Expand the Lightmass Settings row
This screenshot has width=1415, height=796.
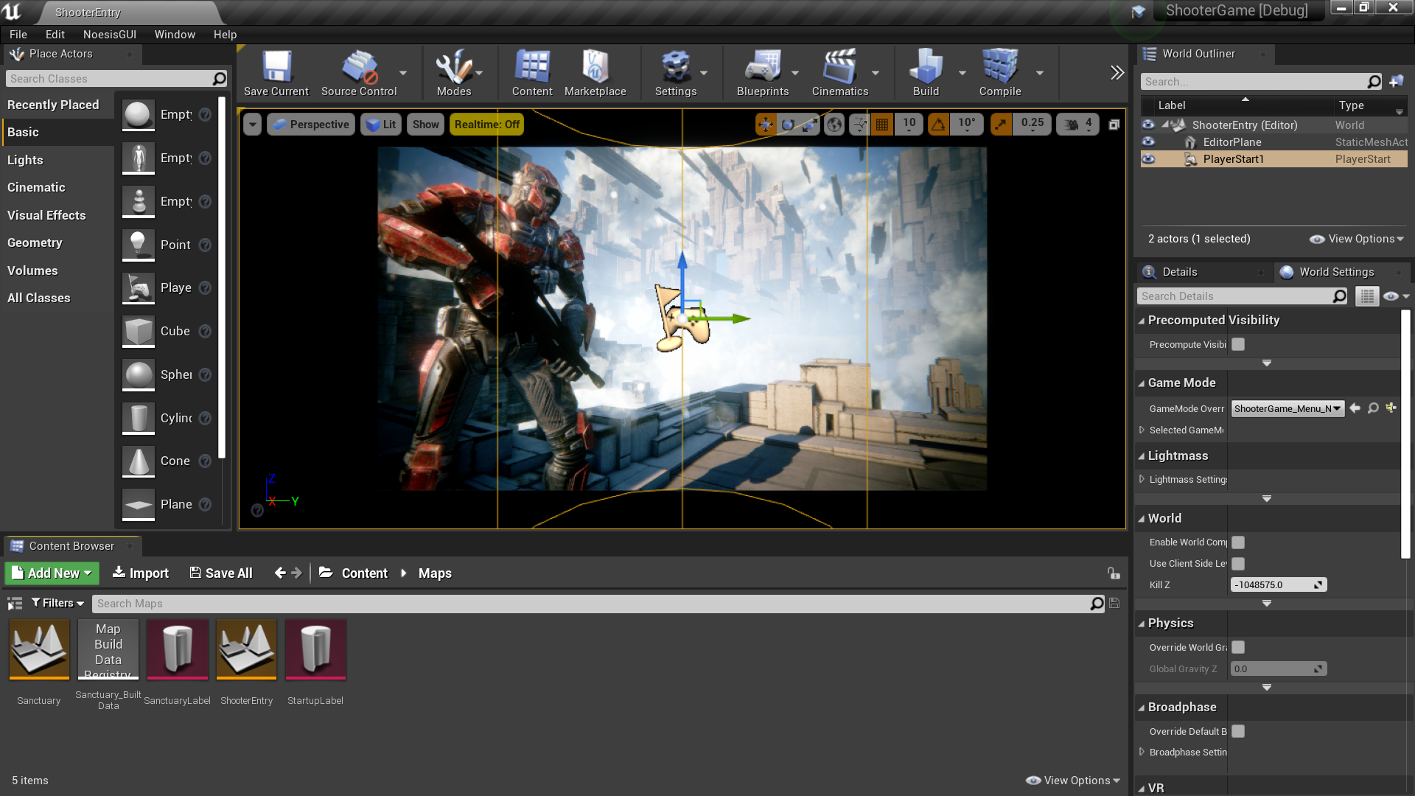(1142, 479)
